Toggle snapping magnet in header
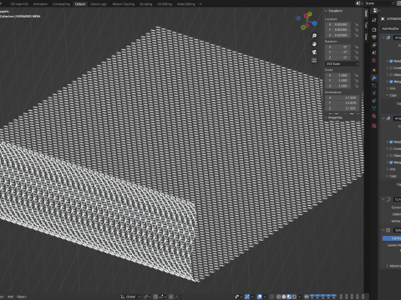 click(x=155, y=297)
